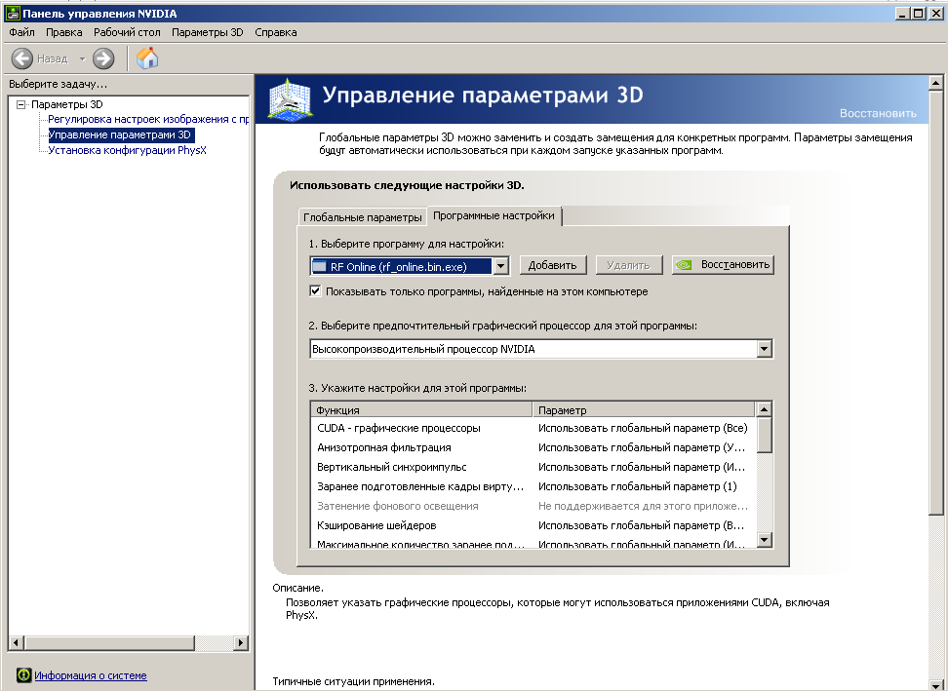
Task: Click the Восстановить button with NVIDIA logo
Action: 723,265
